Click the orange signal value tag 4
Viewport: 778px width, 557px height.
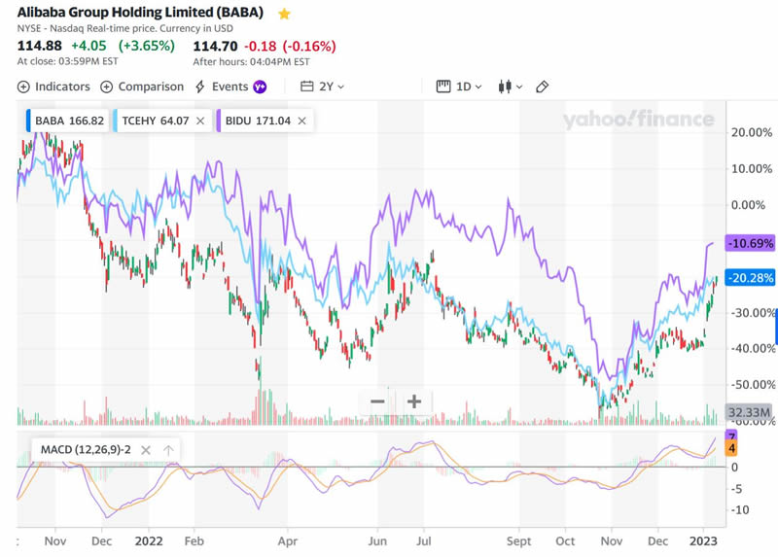[731, 449]
